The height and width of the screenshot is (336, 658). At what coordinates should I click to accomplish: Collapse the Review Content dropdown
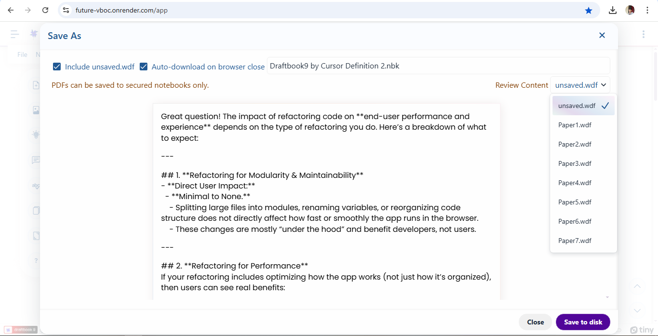(580, 85)
